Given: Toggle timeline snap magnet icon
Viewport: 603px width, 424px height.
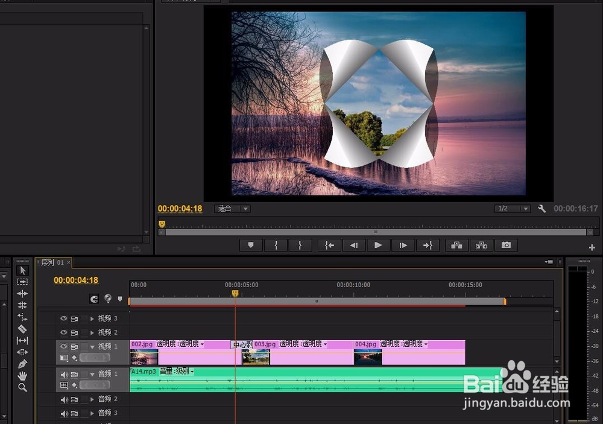Looking at the screenshot, I should [x=94, y=299].
